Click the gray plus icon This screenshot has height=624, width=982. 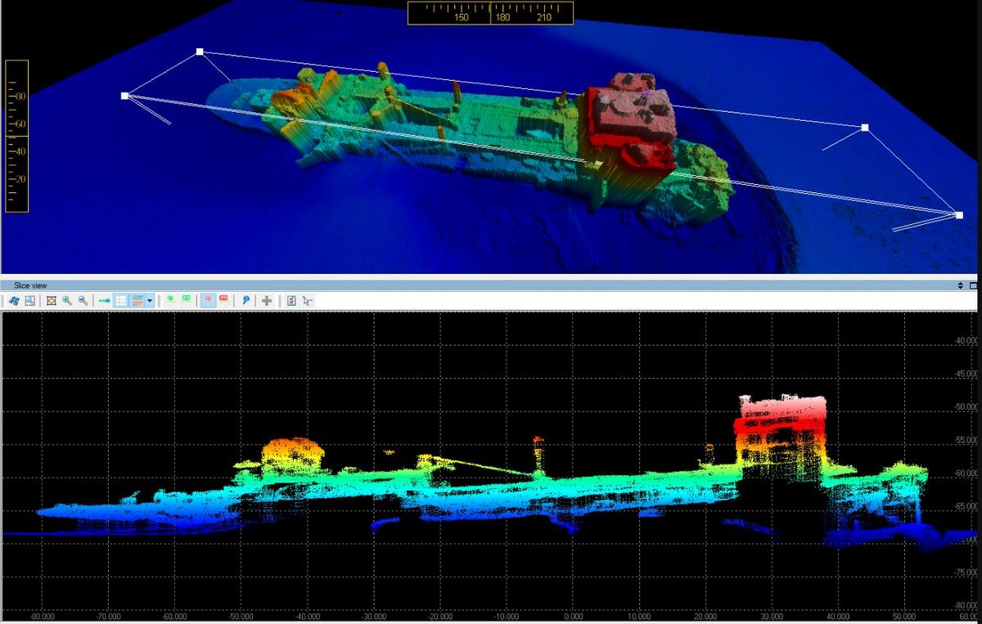pos(267,301)
